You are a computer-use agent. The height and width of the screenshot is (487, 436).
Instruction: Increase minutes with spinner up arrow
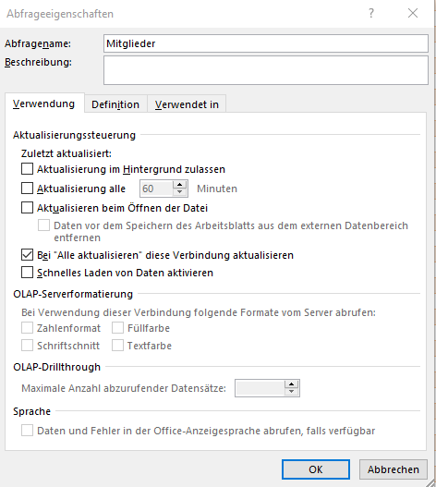[179, 185]
